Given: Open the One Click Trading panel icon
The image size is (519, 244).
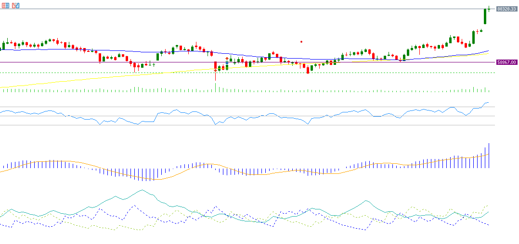Looking at the screenshot, I should click(15, 5).
